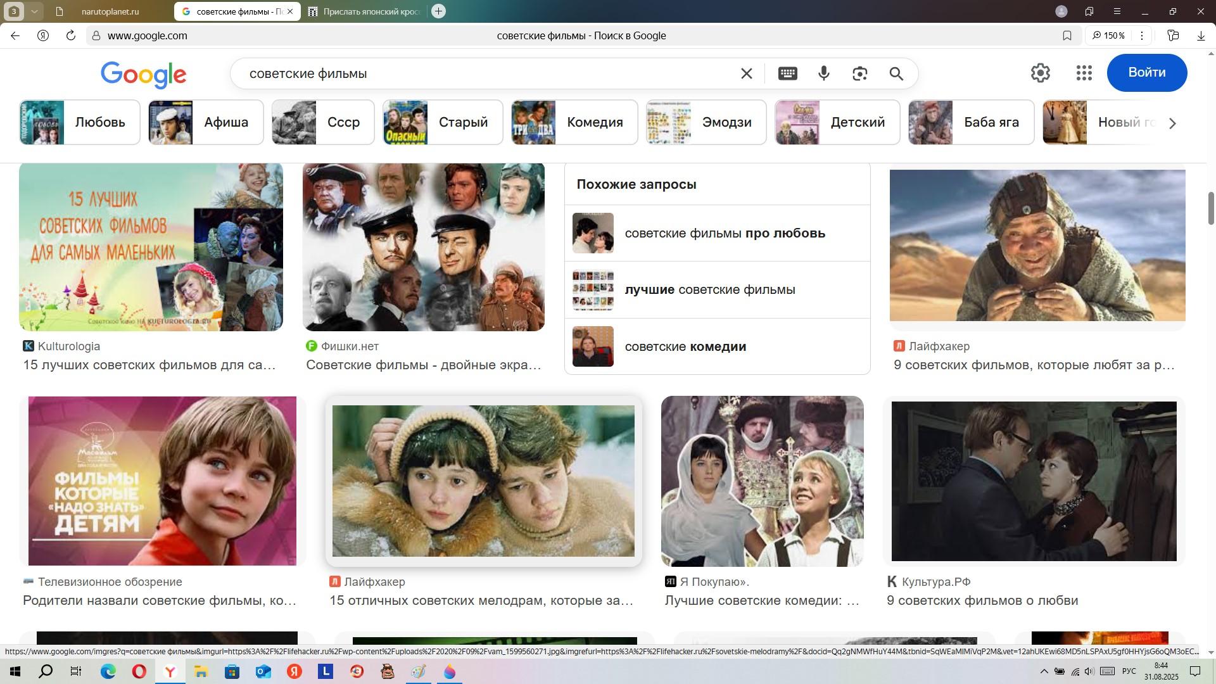Open the browser downloads panel
1216x684 pixels.
[1201, 36]
